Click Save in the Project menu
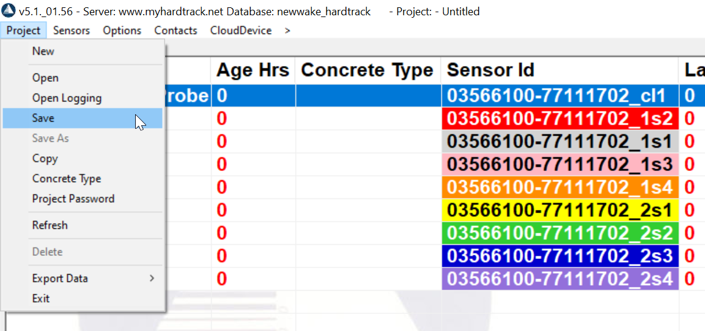 click(83, 118)
